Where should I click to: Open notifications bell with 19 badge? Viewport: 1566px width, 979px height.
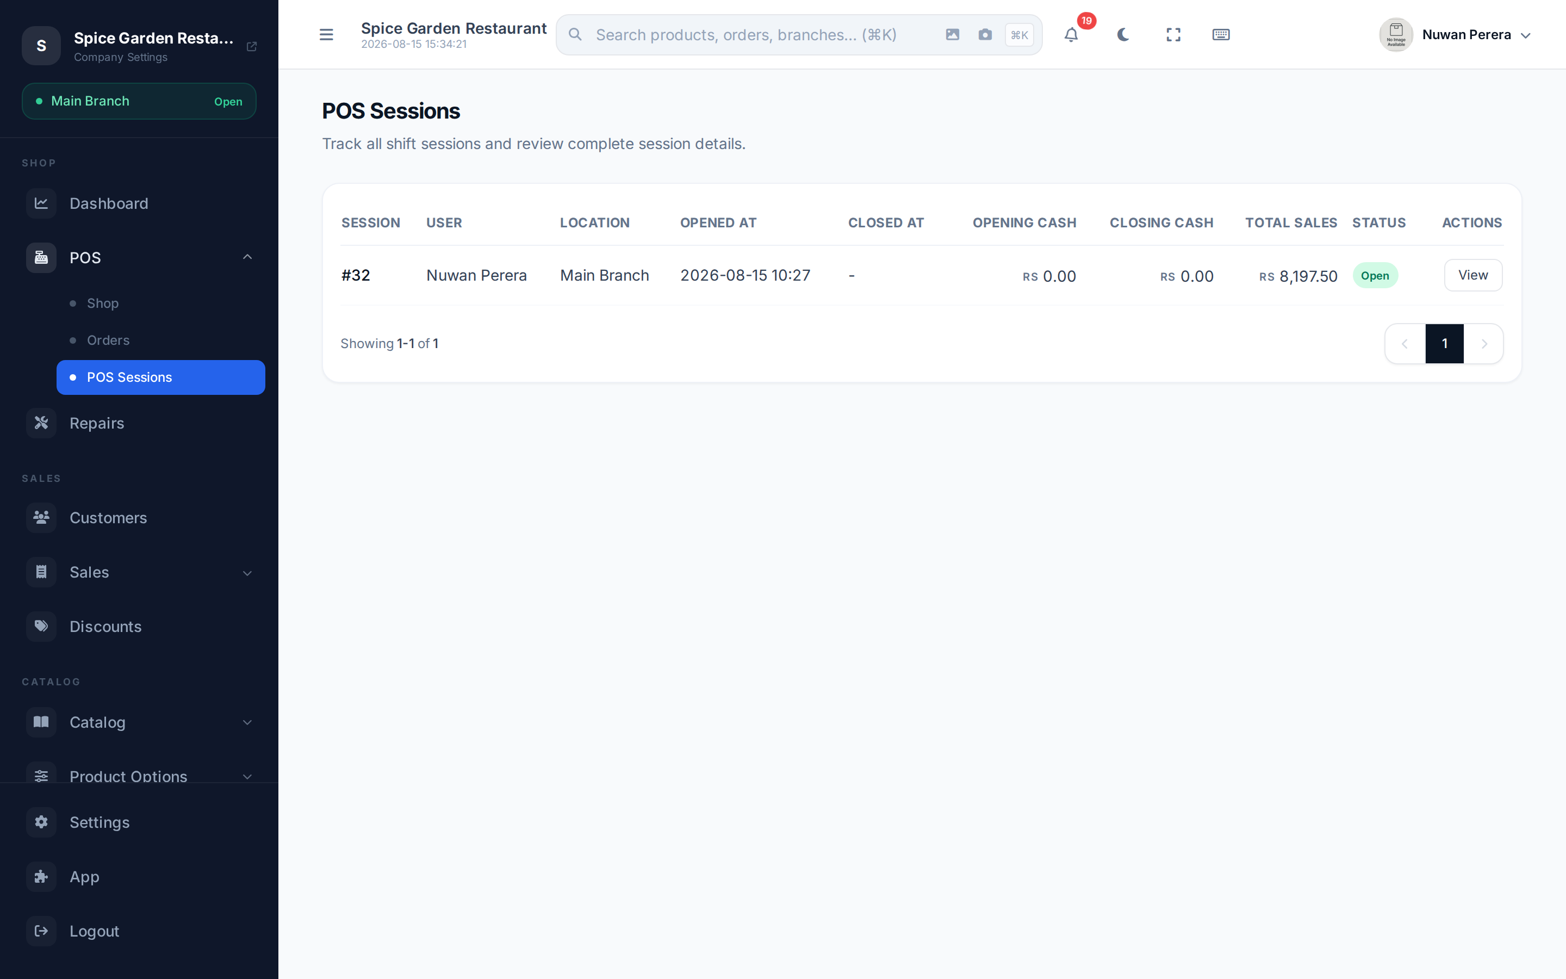click(x=1072, y=34)
